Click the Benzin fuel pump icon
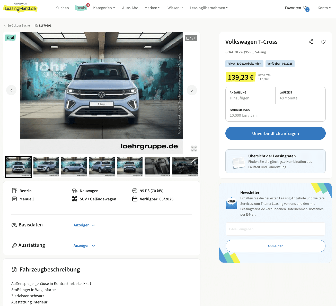 coord(14,191)
